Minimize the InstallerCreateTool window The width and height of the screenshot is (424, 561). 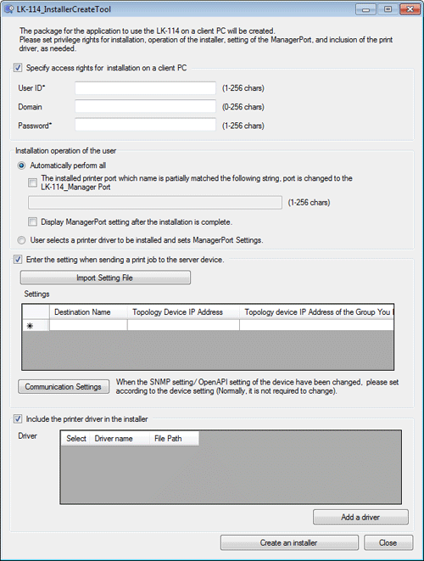(x=365, y=9)
